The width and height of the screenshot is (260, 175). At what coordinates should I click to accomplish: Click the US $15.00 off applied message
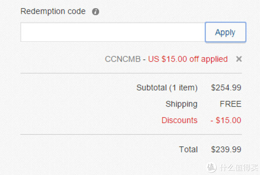coord(188,59)
